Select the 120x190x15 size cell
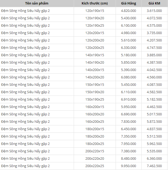The width and height of the screenshot is (168, 170). pyautogui.click(x=95, y=11)
